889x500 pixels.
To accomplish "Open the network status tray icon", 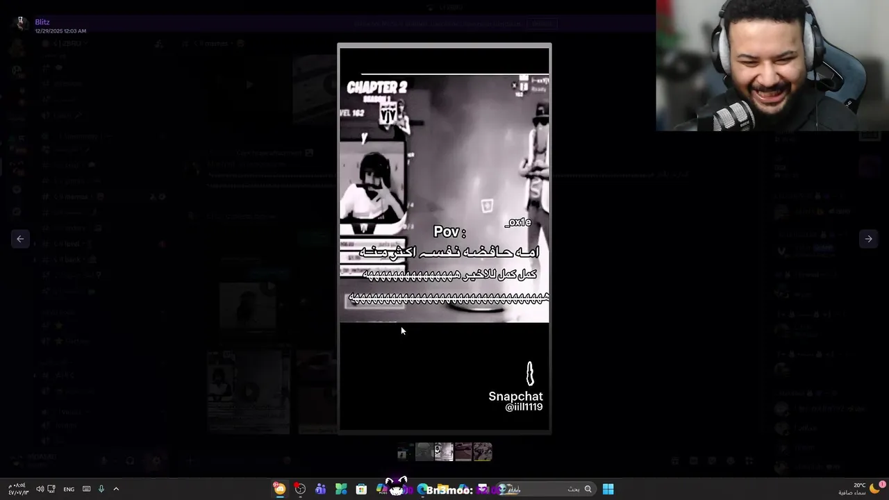I will pyautogui.click(x=51, y=489).
